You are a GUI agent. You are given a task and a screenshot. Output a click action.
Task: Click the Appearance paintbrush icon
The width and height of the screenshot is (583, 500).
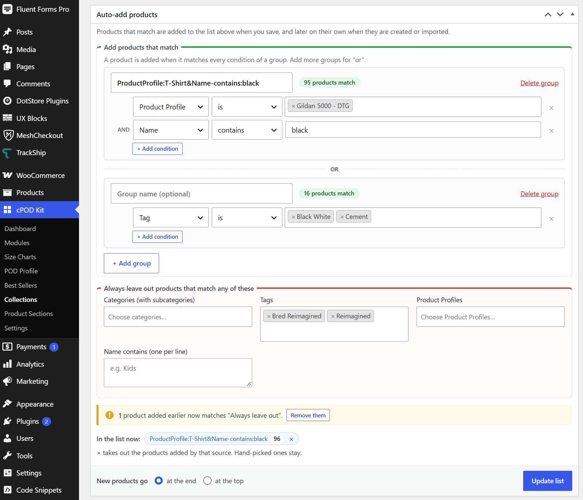point(7,404)
